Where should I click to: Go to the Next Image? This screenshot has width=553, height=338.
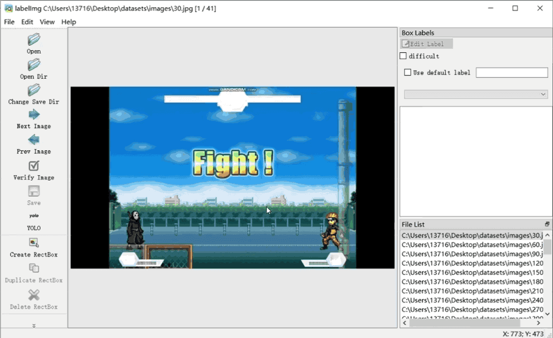34,115
